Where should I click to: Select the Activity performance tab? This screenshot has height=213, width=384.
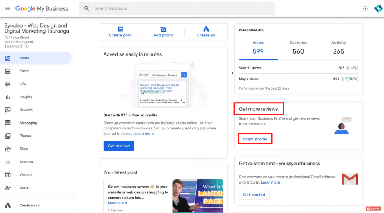tap(339, 47)
